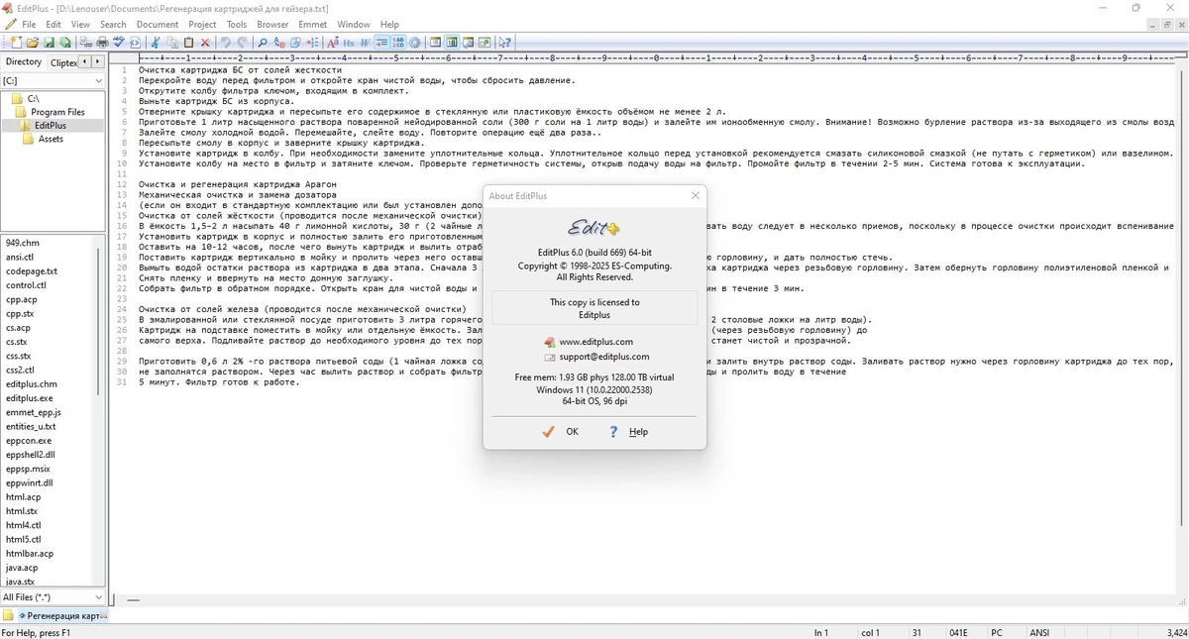Open the File menu

(x=29, y=24)
